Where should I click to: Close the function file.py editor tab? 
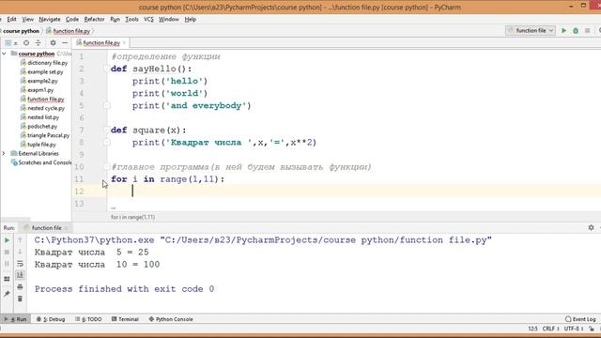coord(124,43)
